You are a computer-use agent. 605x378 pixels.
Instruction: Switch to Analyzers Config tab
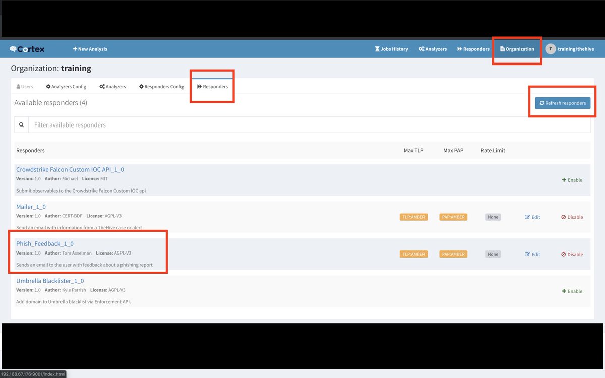pos(66,87)
